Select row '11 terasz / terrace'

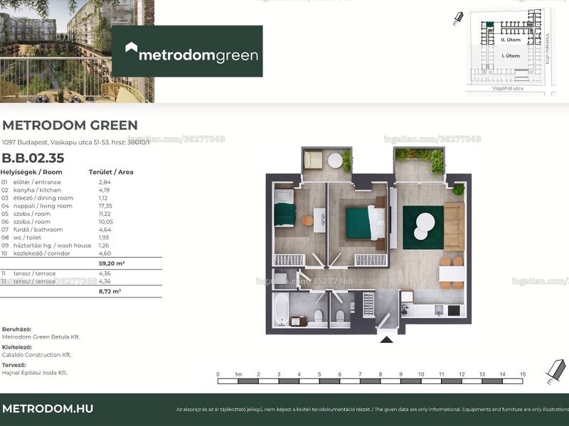pos(56,273)
